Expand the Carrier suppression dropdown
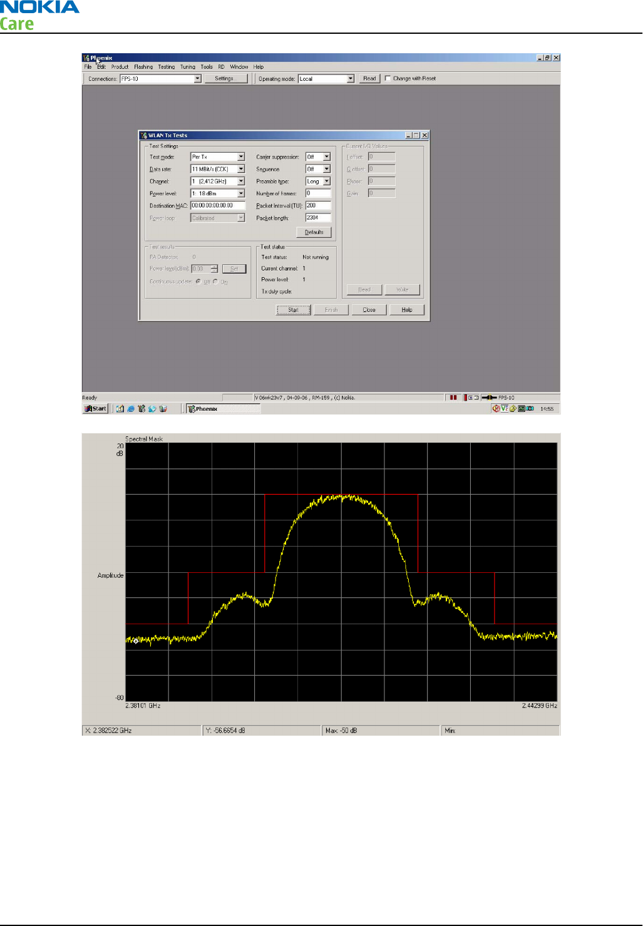This screenshot has height=926, width=643. coord(326,157)
